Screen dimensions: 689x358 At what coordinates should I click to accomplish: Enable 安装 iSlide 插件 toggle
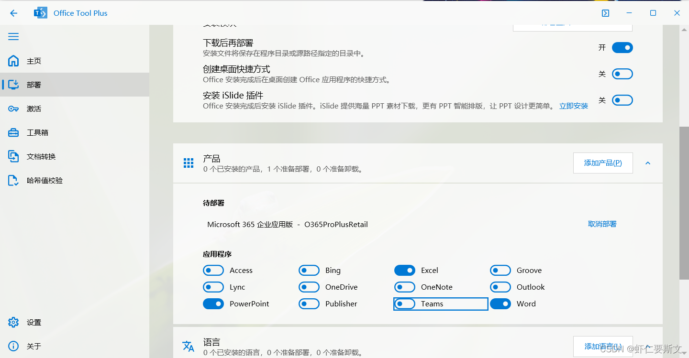[x=622, y=100]
